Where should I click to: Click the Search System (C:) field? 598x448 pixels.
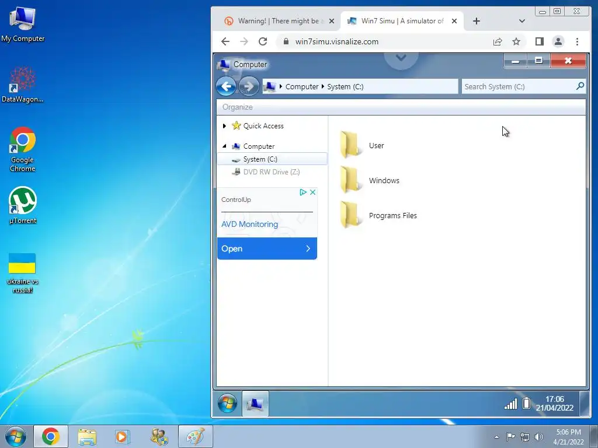tap(523, 86)
